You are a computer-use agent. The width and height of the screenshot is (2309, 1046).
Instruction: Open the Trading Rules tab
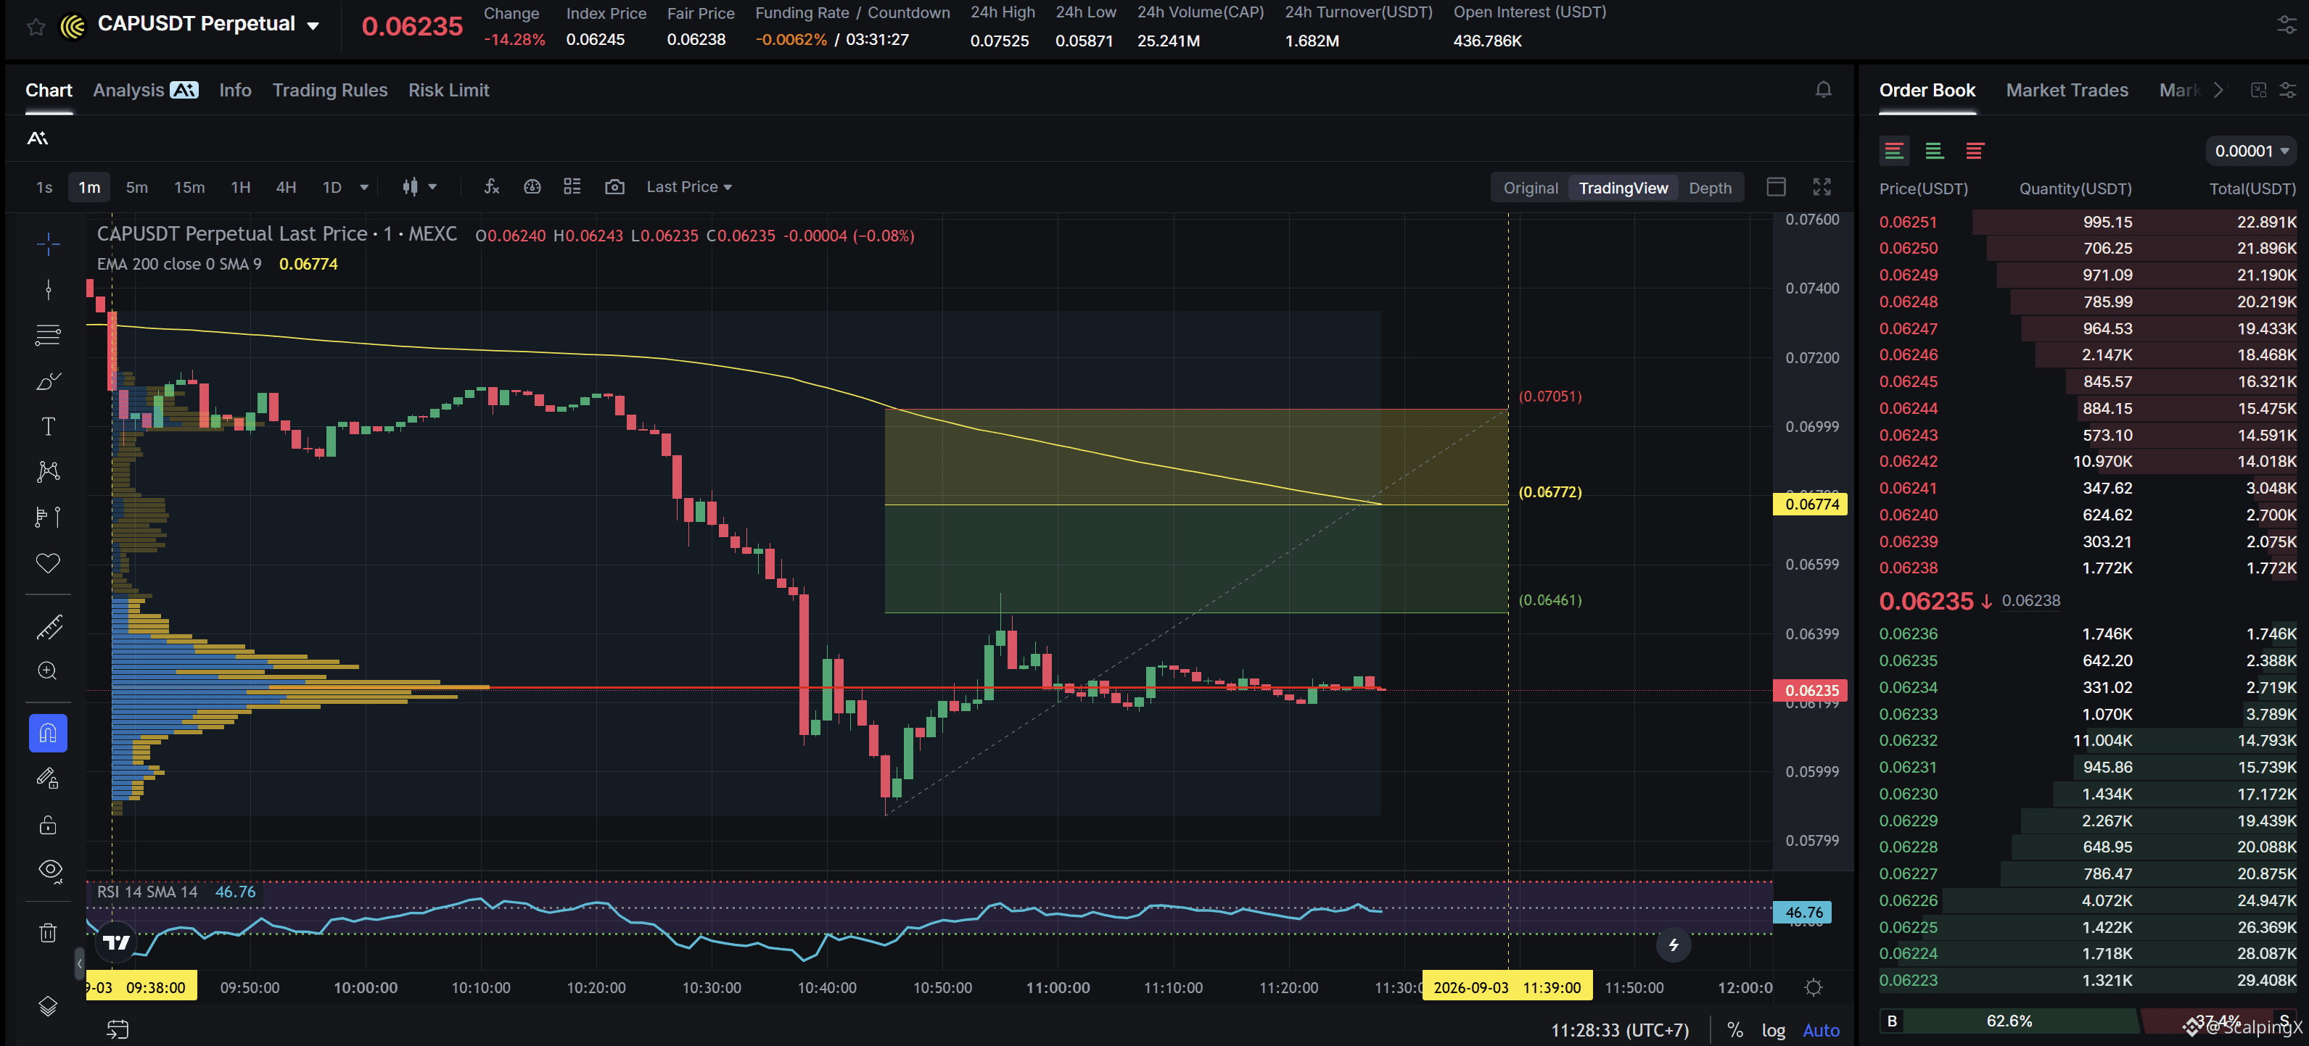(x=330, y=91)
